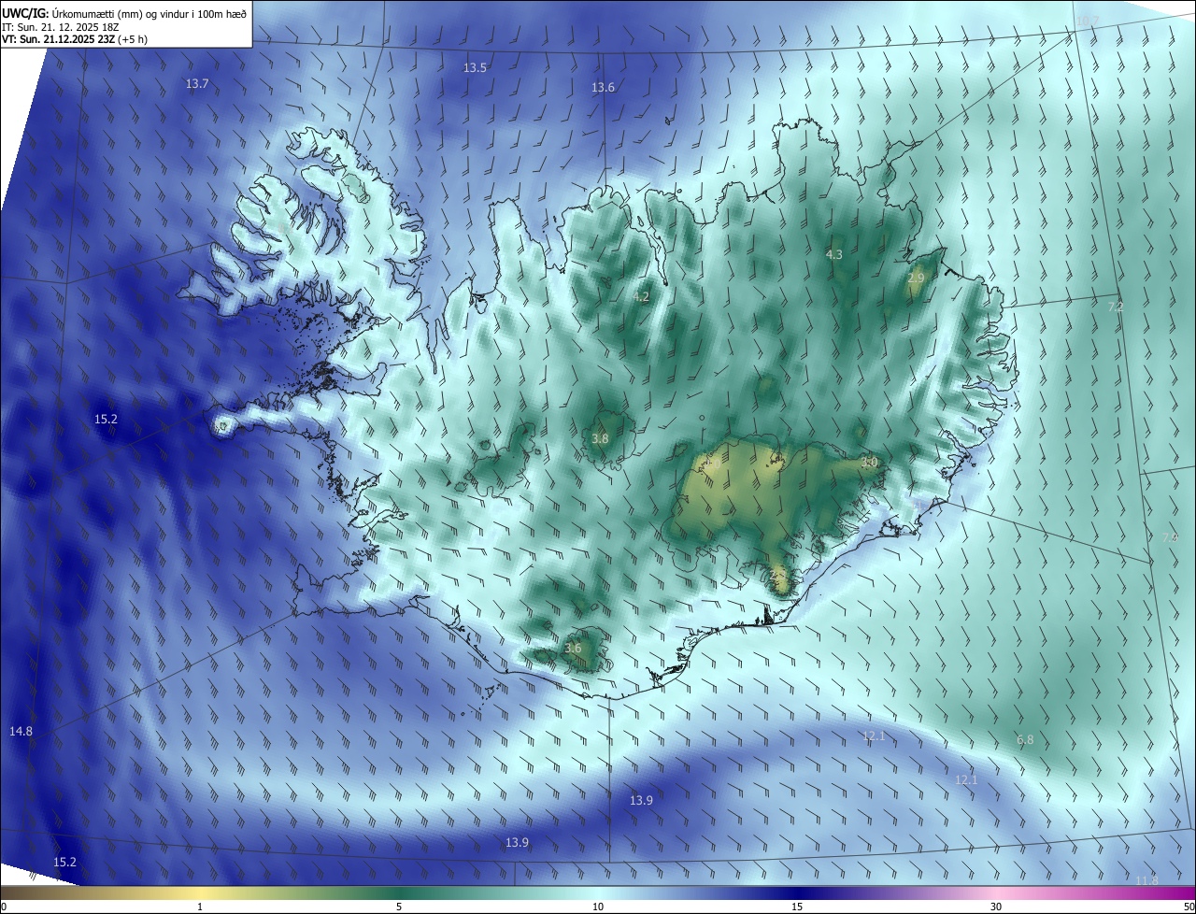Click the color scale tick label "15"

[797, 907]
